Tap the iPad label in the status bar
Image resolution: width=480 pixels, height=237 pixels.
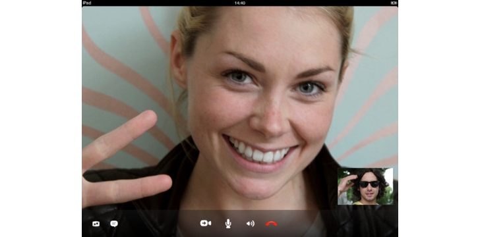(x=86, y=3)
